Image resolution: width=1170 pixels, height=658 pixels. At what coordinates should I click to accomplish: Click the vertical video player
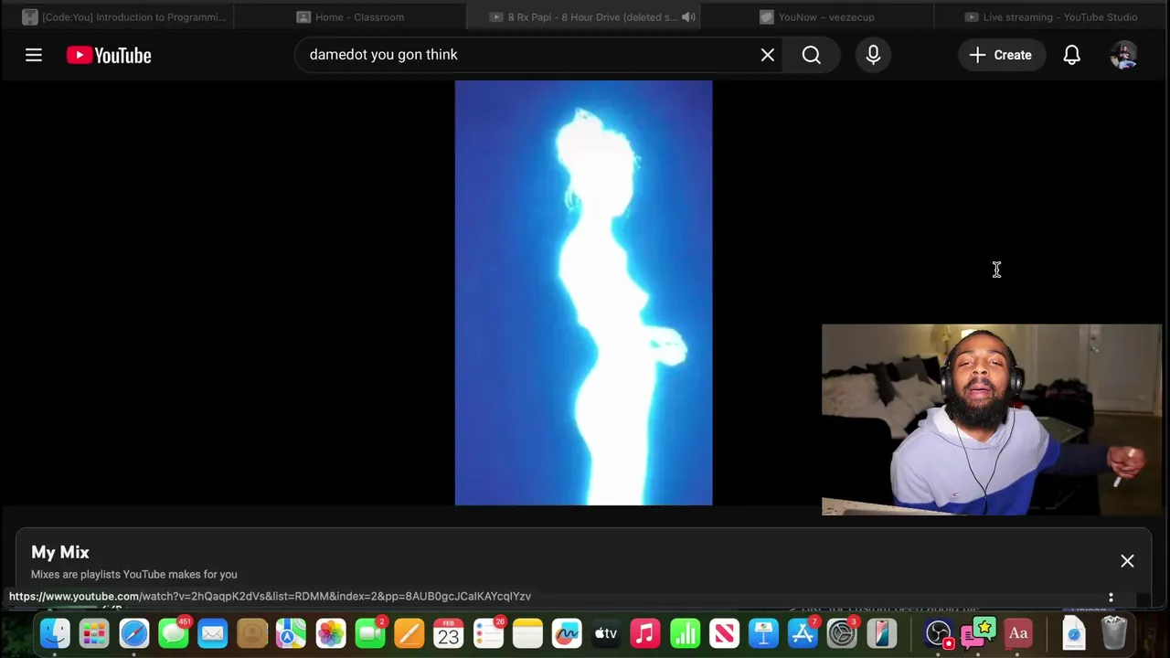(x=583, y=292)
